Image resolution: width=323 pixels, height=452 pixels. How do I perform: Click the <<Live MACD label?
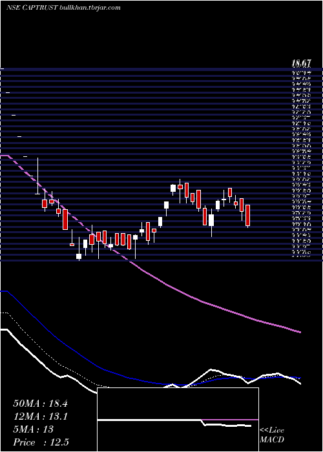272,435
